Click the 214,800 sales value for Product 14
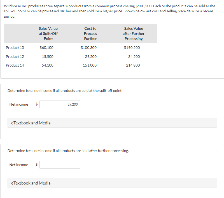 [x=133, y=65]
